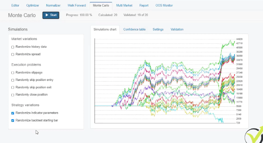Enable Randomize slippage checkbox
Image resolution: width=263 pixels, height=143 pixels.
pyautogui.click(x=13, y=73)
